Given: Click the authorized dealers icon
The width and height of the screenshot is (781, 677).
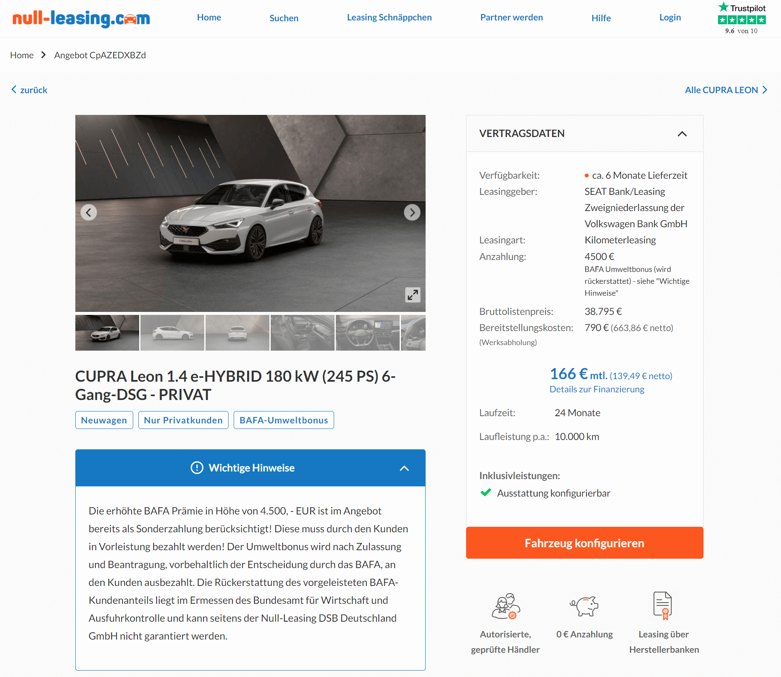Looking at the screenshot, I should tap(506, 606).
